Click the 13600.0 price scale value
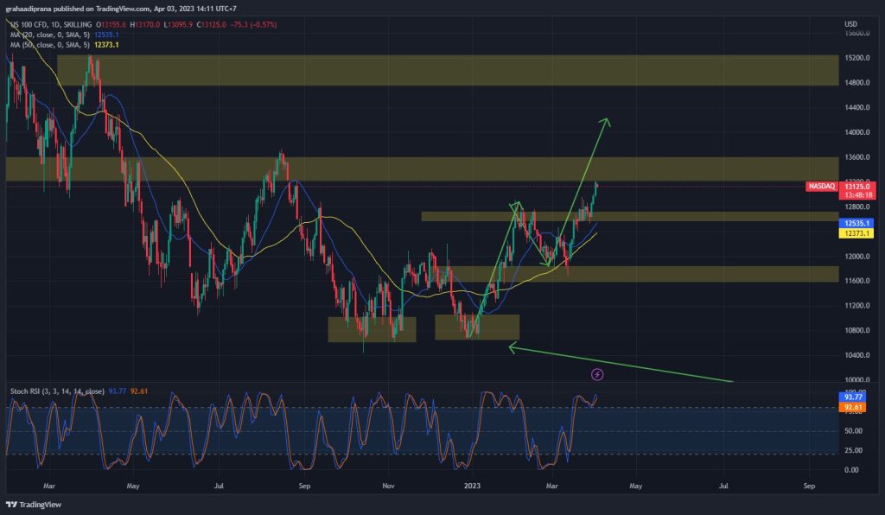885x515 pixels. [x=856, y=156]
